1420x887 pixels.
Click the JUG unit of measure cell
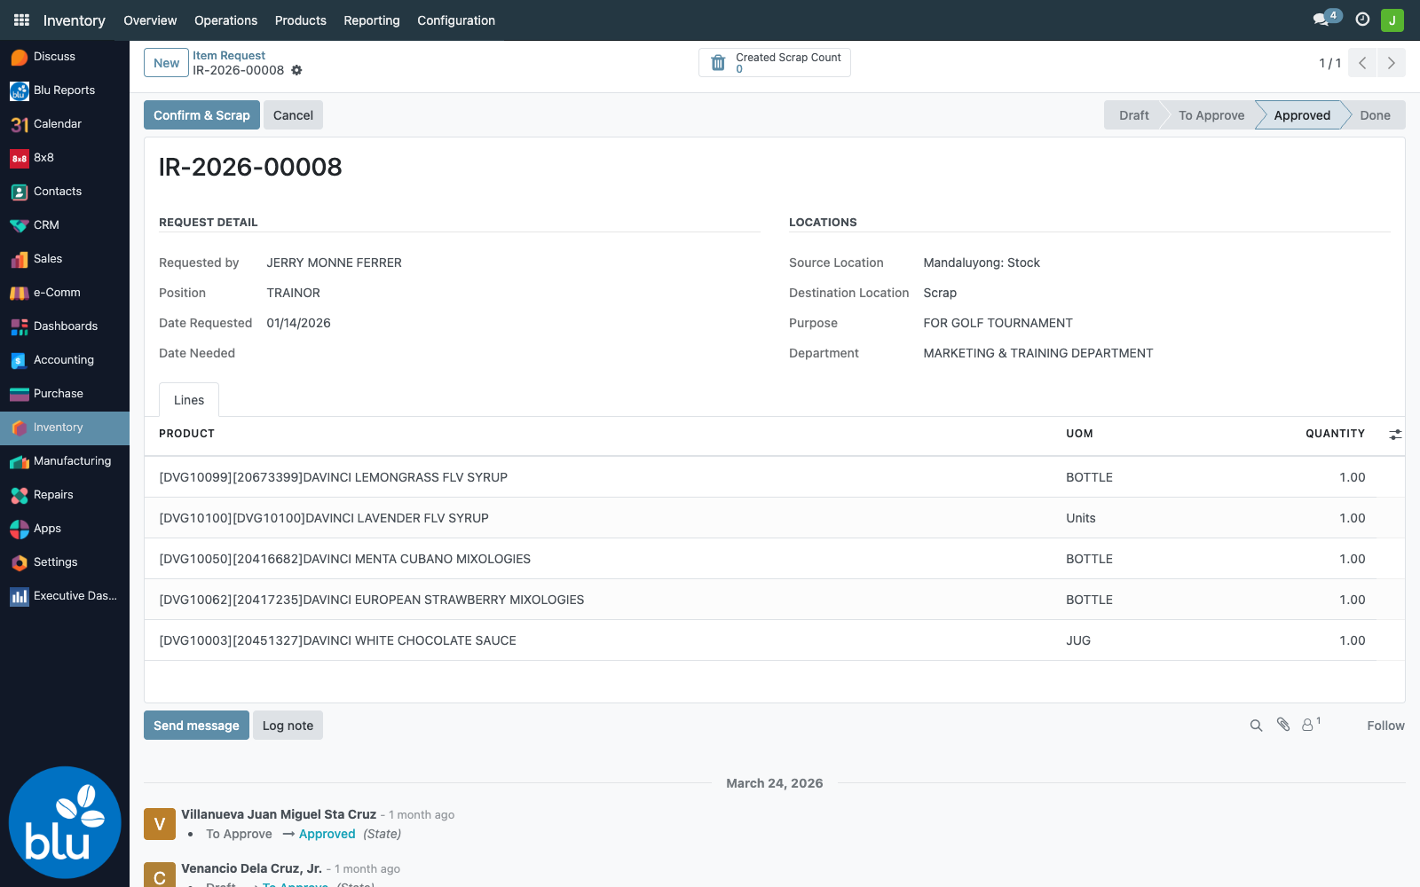click(1078, 640)
